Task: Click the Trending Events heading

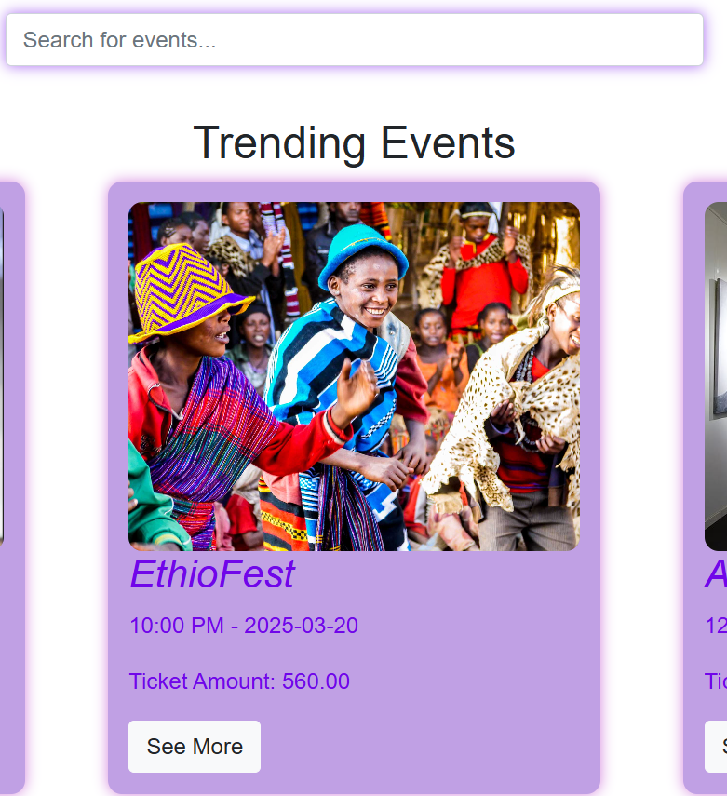Action: (x=354, y=143)
